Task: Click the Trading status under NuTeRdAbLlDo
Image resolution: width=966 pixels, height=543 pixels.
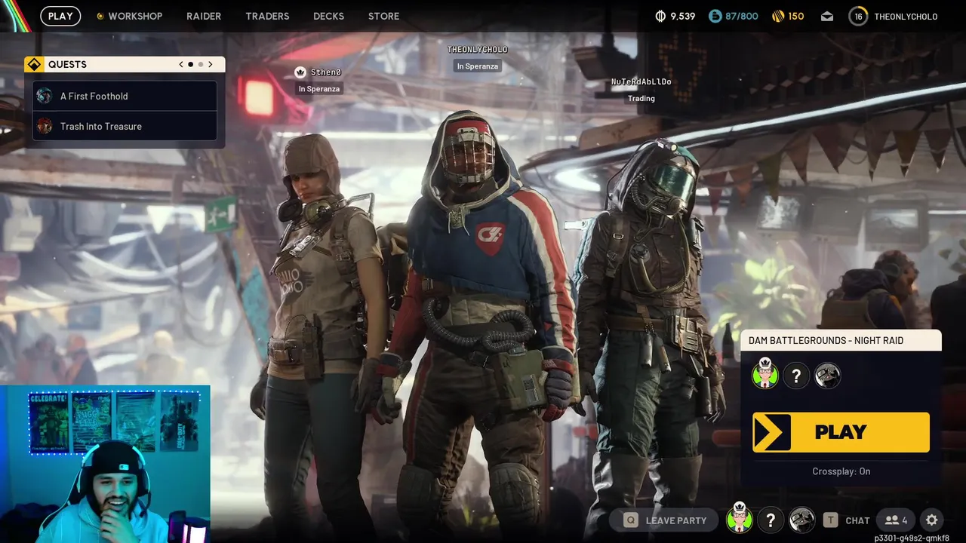Action: [x=641, y=98]
